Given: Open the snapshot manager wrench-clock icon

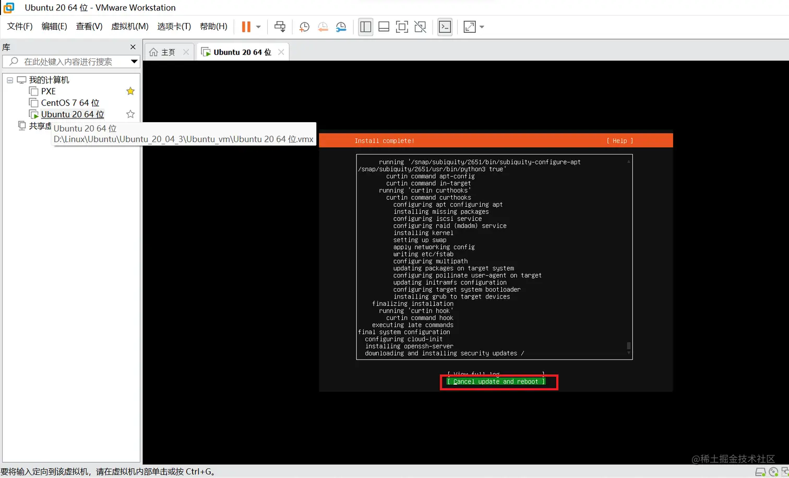Looking at the screenshot, I should click(x=341, y=27).
